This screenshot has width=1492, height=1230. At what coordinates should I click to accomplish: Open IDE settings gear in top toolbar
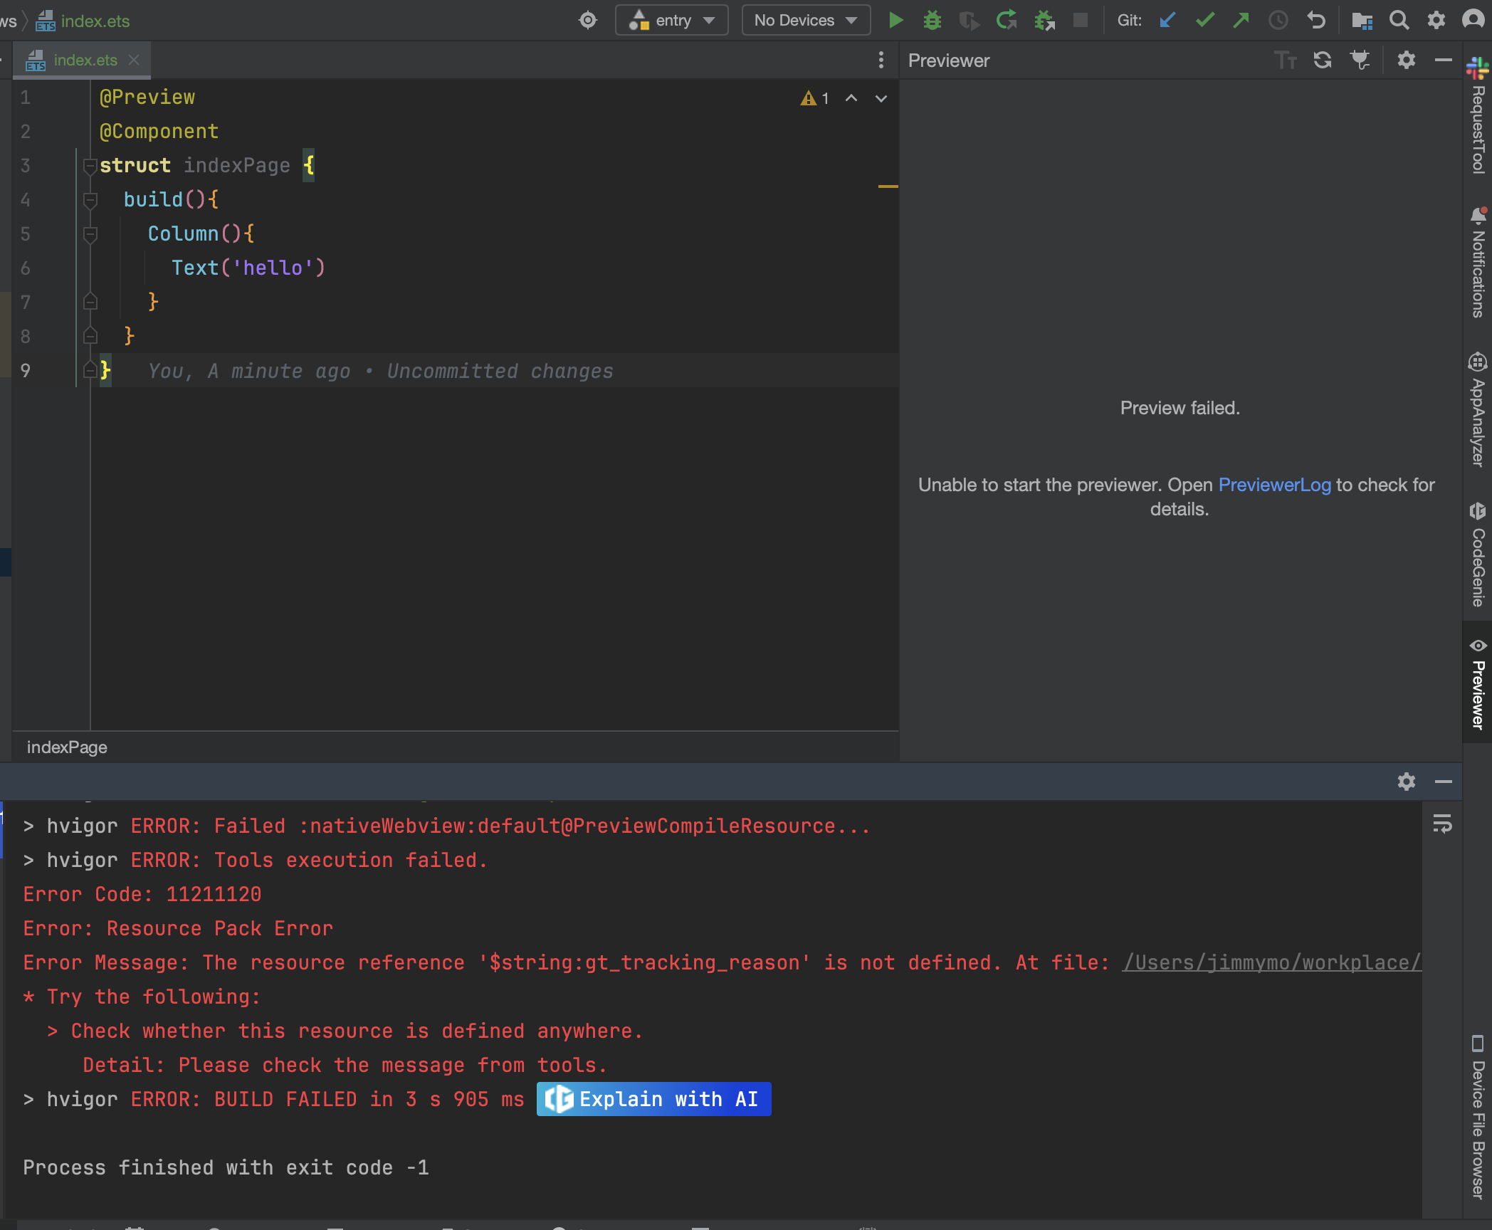pos(1436,20)
